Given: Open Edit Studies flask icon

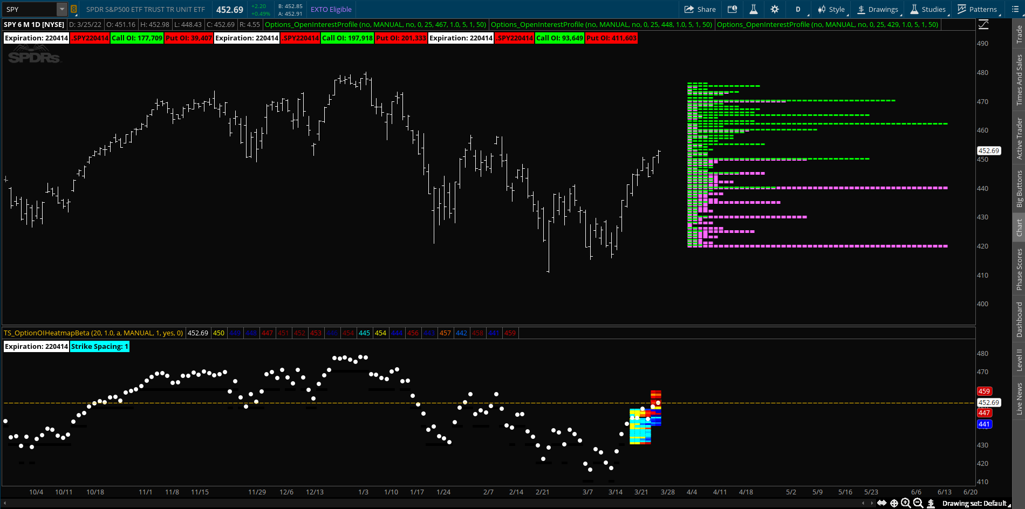Looking at the screenshot, I should pos(754,9).
